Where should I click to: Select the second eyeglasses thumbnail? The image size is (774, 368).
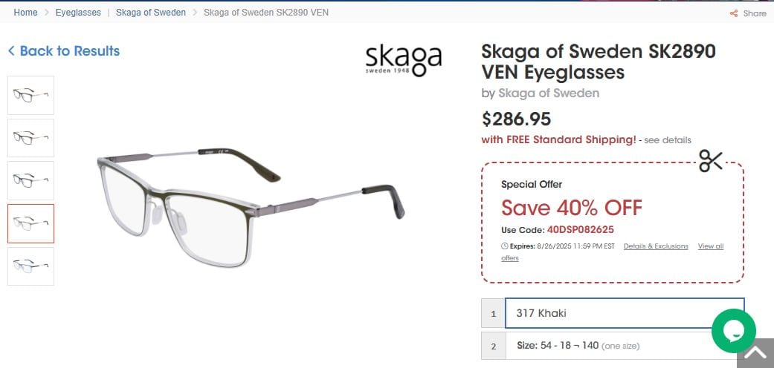31,138
